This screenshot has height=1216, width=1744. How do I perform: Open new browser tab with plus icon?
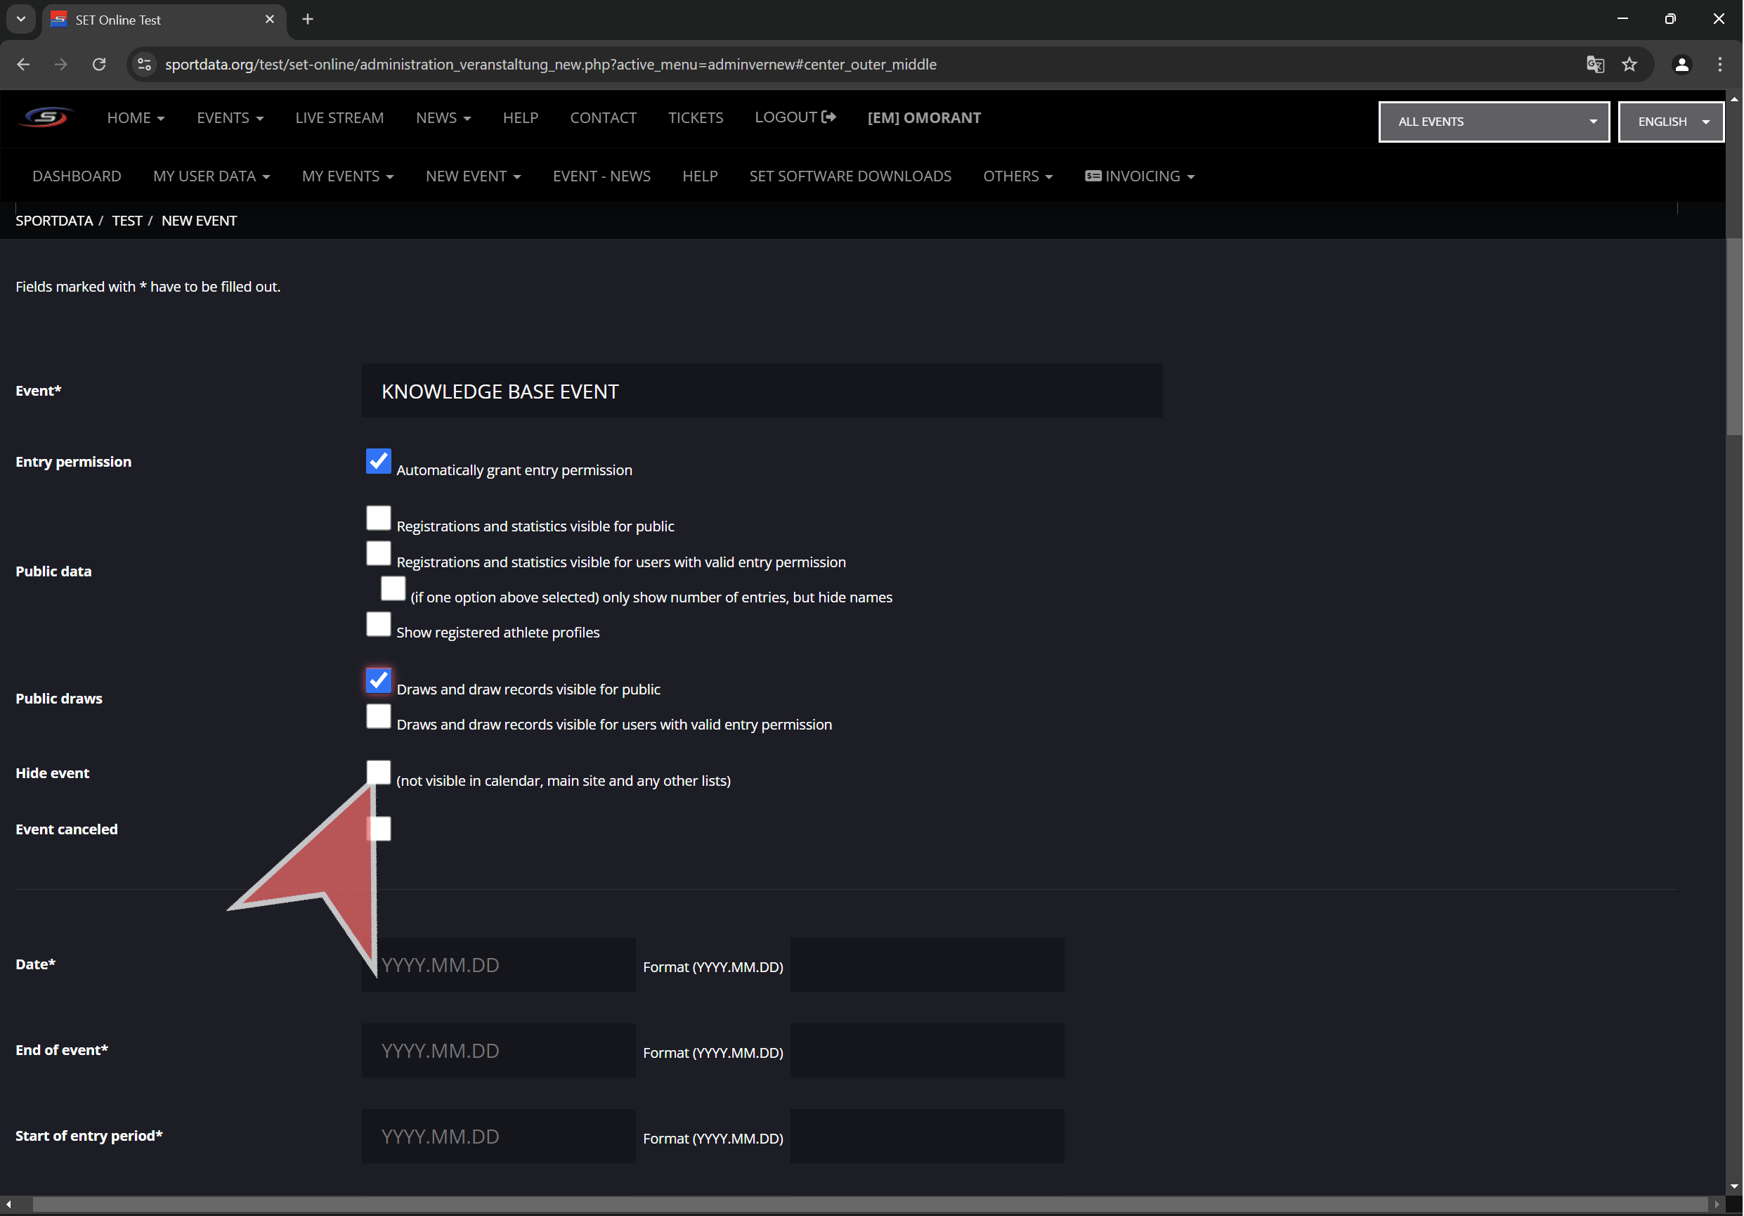point(308,19)
